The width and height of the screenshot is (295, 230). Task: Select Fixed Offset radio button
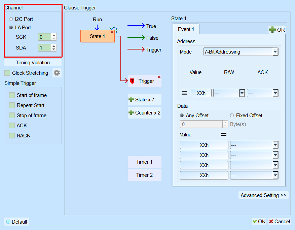(x=232, y=115)
